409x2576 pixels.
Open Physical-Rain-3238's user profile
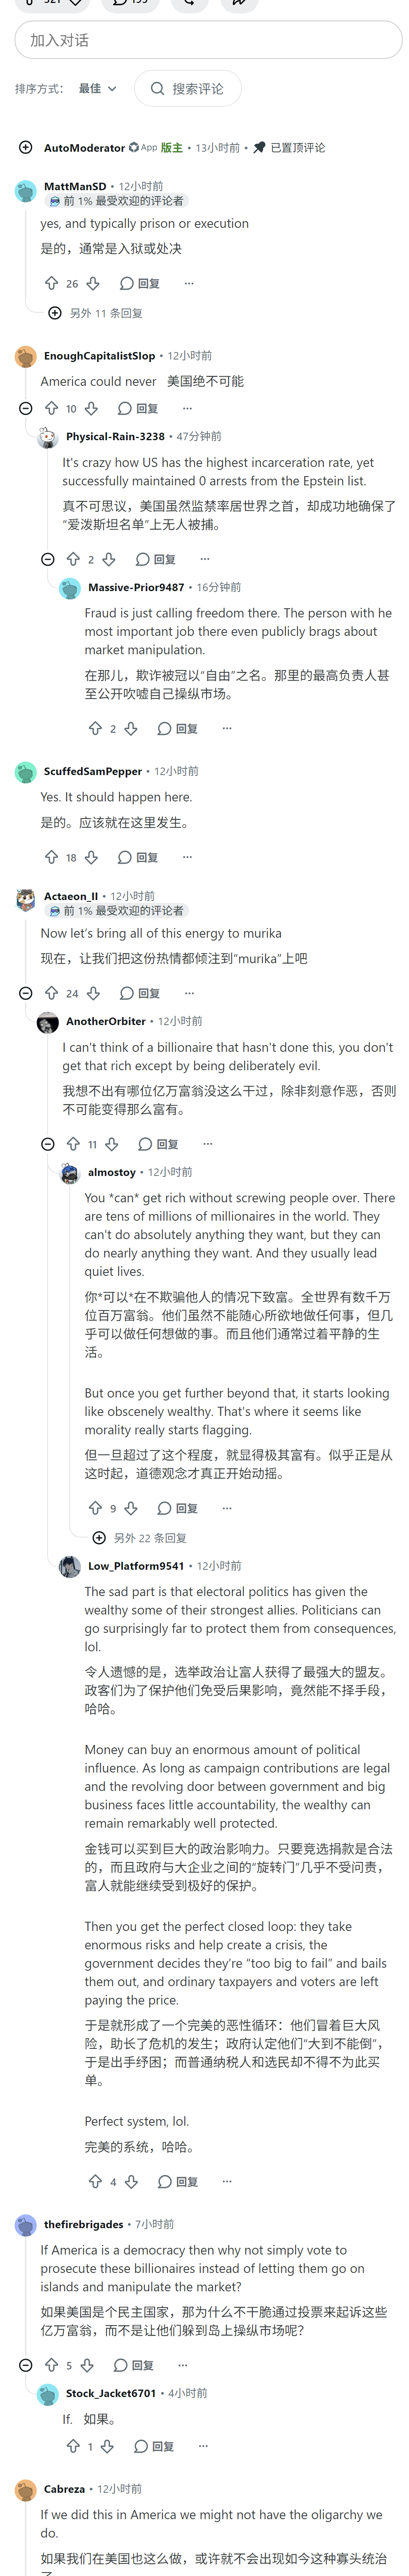point(115,436)
